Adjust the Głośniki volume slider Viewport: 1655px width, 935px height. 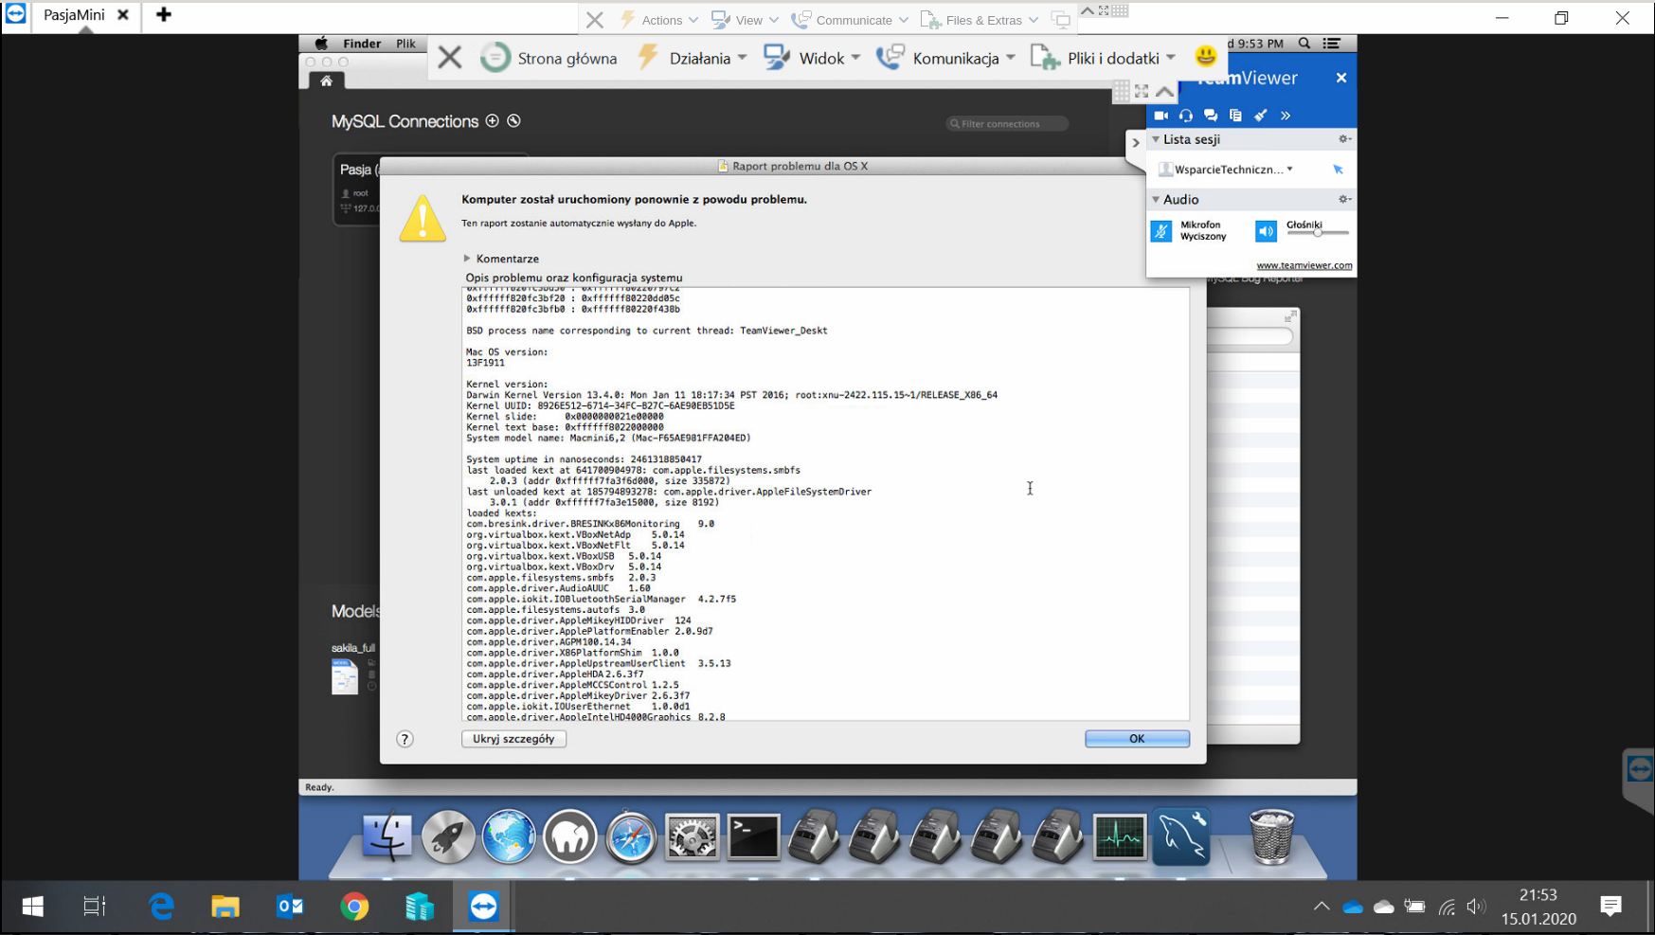click(x=1318, y=233)
